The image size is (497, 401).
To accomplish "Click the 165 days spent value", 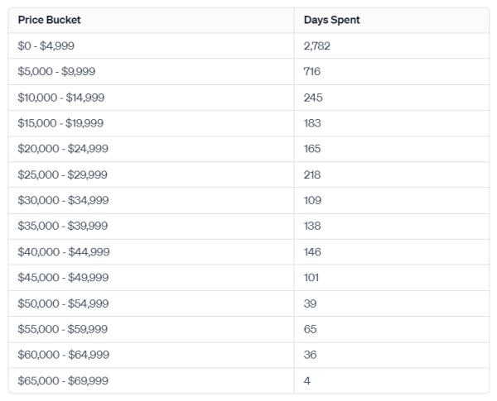I will click(x=312, y=149).
